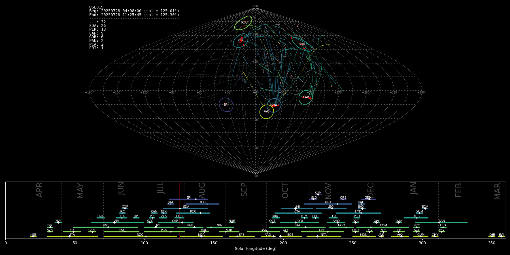Click the 'PCA: 2' legend count entry

tap(96, 44)
